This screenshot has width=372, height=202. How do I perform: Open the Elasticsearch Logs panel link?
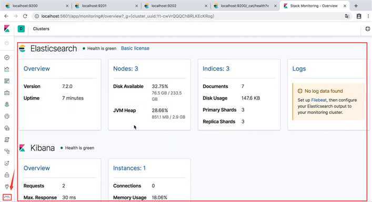[x=299, y=69]
